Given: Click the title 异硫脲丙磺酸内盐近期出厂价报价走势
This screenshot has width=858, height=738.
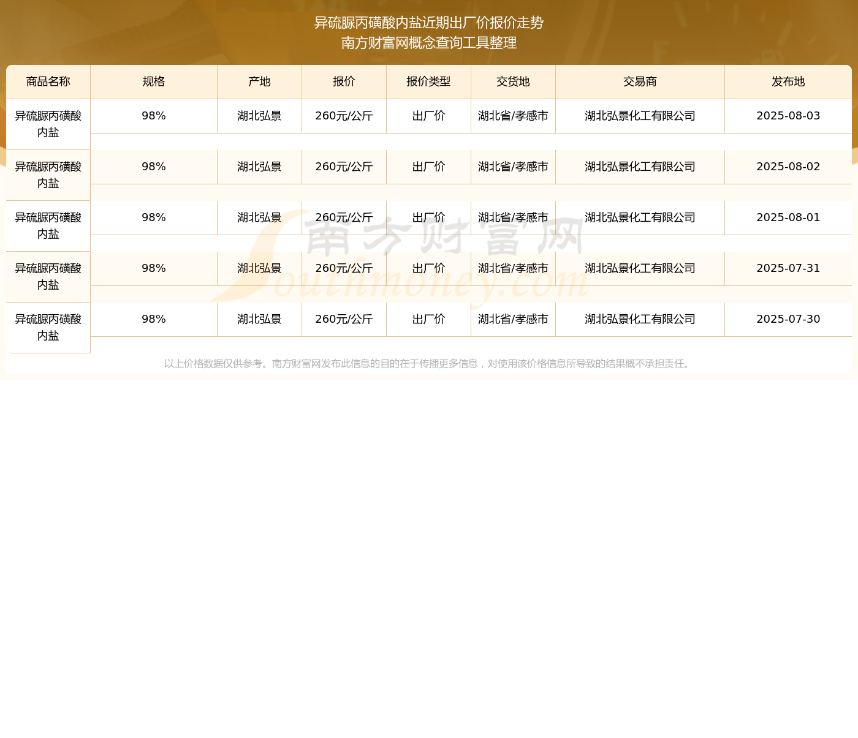Looking at the screenshot, I should coord(429,23).
